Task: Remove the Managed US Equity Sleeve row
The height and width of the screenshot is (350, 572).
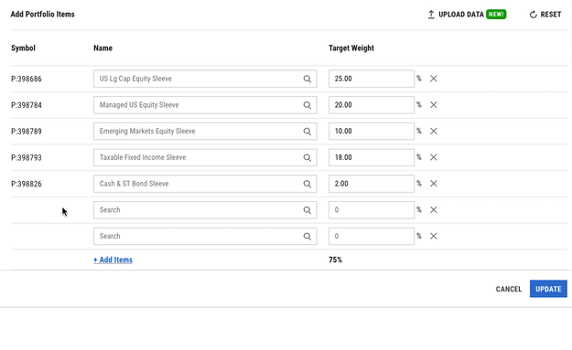Action: tap(434, 105)
